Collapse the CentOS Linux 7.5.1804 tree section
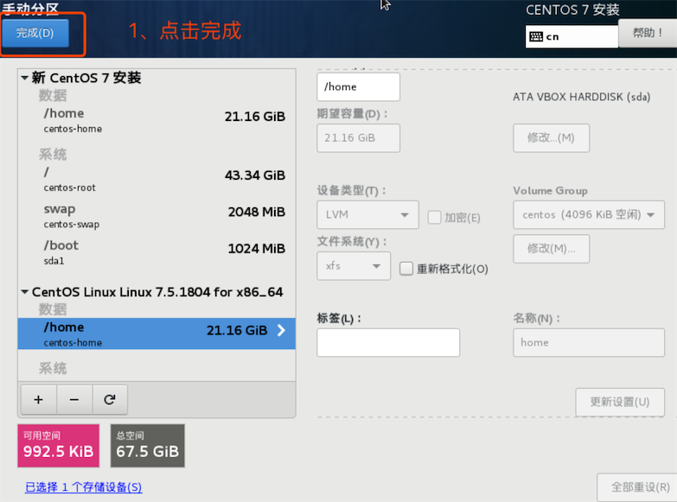Image resolution: width=677 pixels, height=502 pixels. pyautogui.click(x=24, y=292)
